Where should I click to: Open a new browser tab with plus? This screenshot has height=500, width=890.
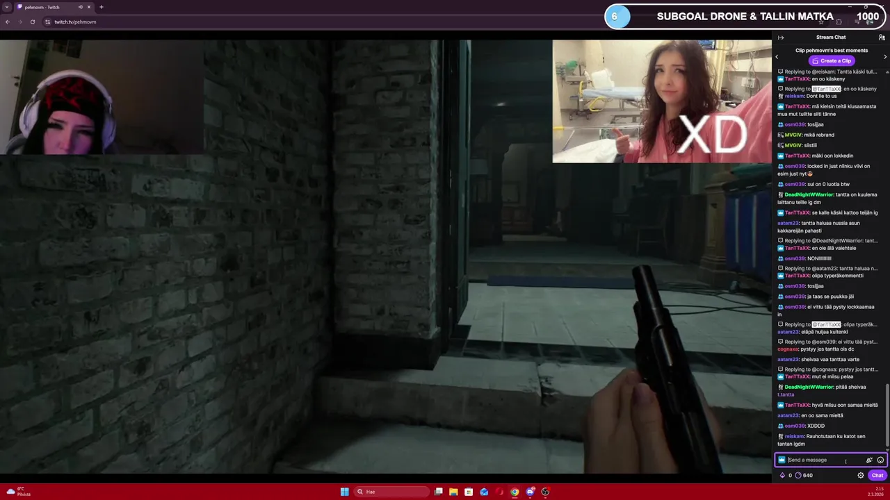pyautogui.click(x=102, y=7)
